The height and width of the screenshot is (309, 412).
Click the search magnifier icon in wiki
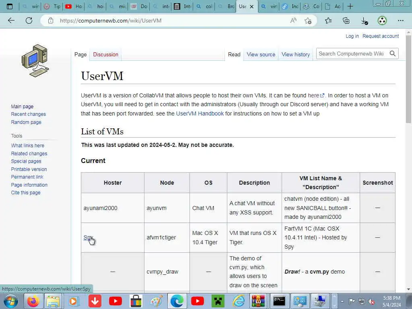pos(393,54)
